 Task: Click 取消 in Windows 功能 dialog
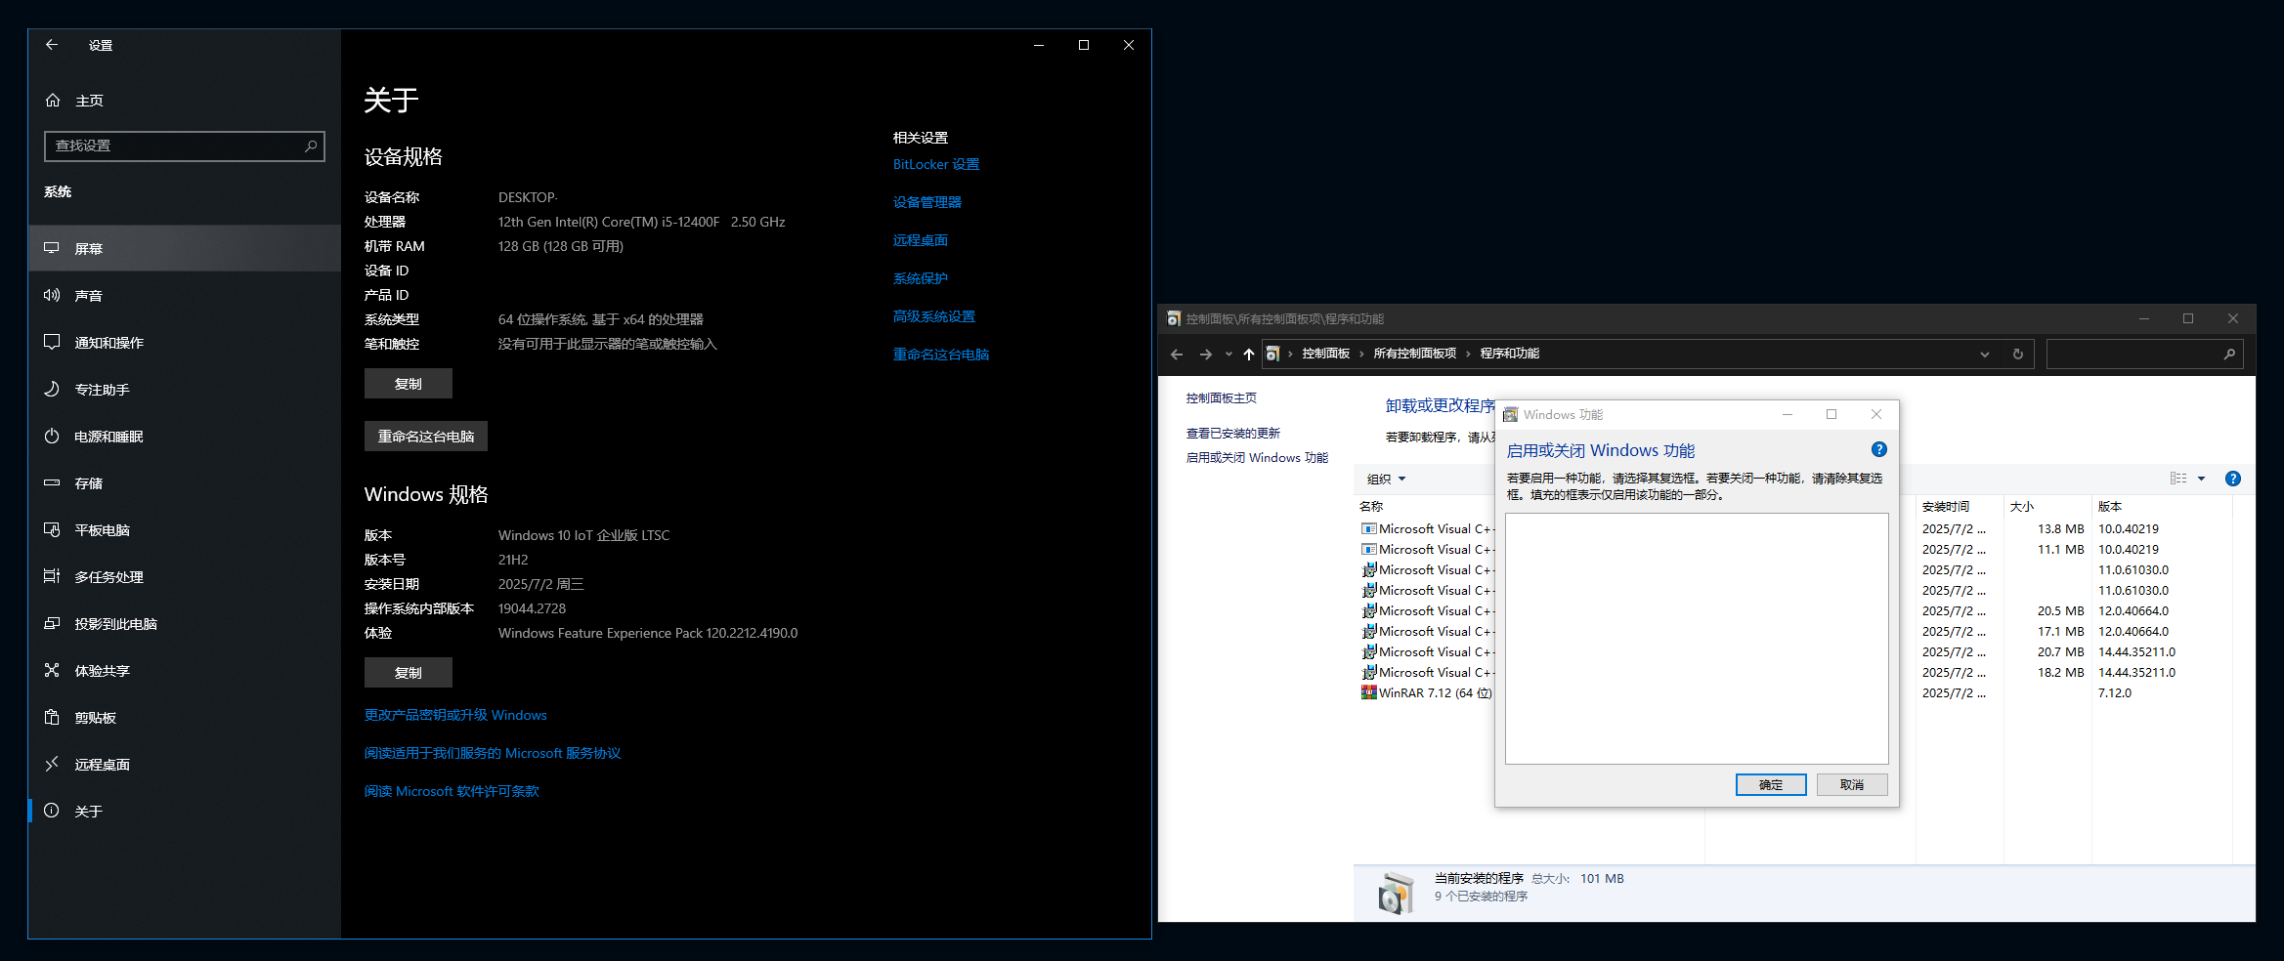coord(1852,785)
